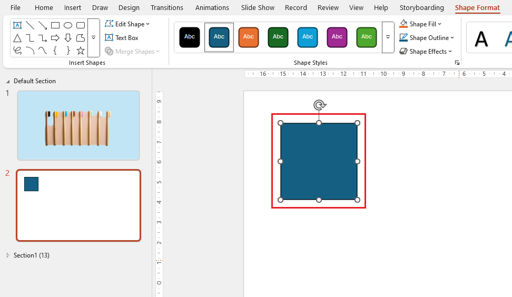Select the Right Arrow block shape

[x=55, y=38]
